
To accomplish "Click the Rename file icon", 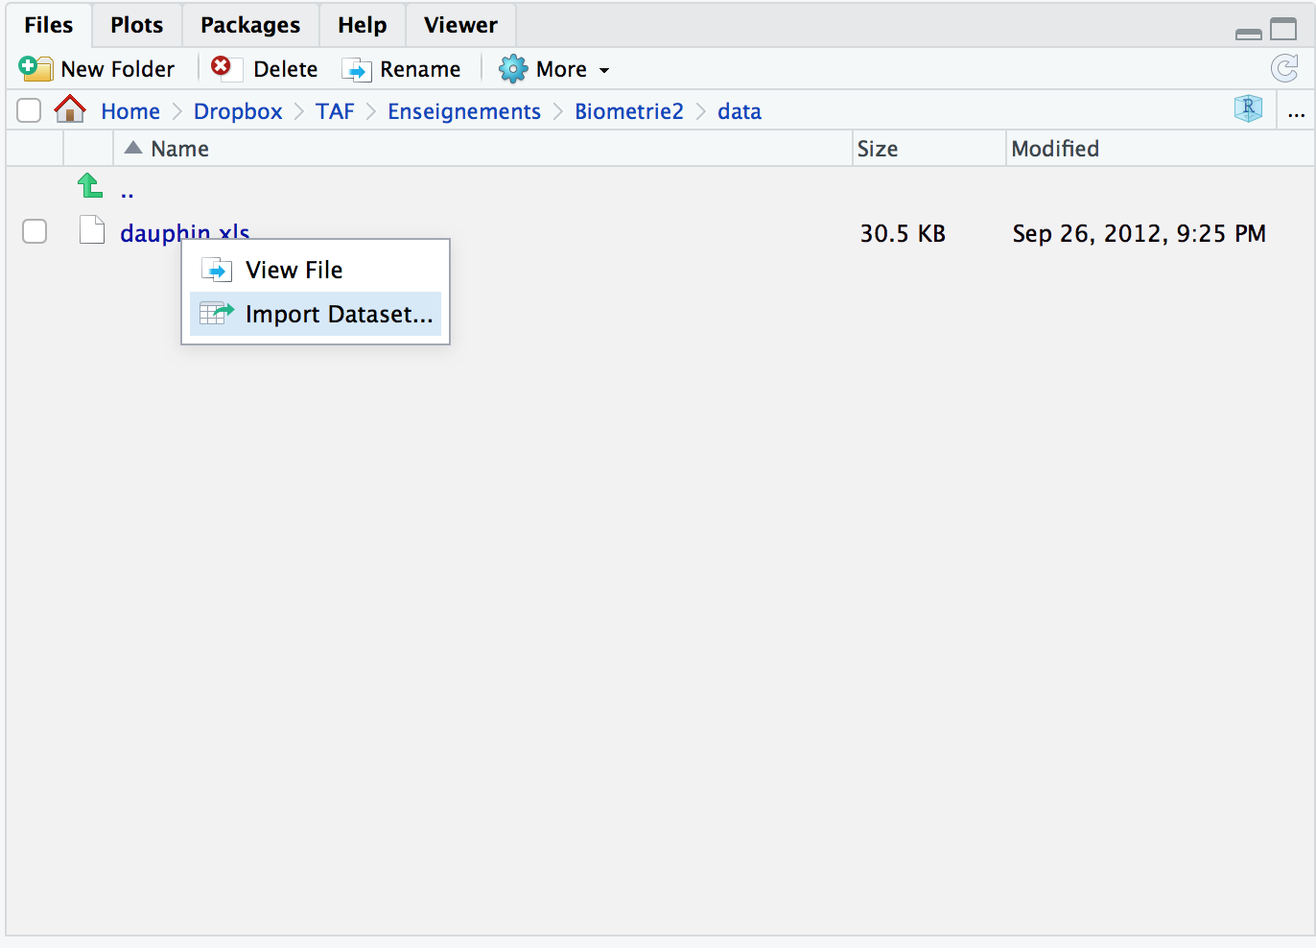I will (357, 70).
